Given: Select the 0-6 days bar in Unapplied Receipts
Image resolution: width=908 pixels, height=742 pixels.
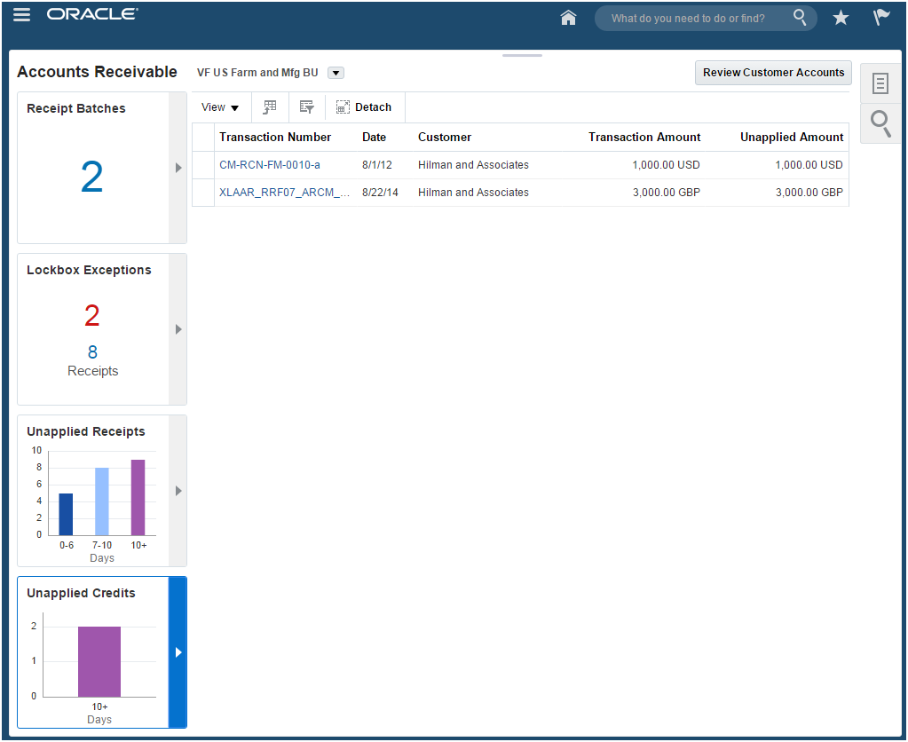Looking at the screenshot, I should [x=66, y=514].
